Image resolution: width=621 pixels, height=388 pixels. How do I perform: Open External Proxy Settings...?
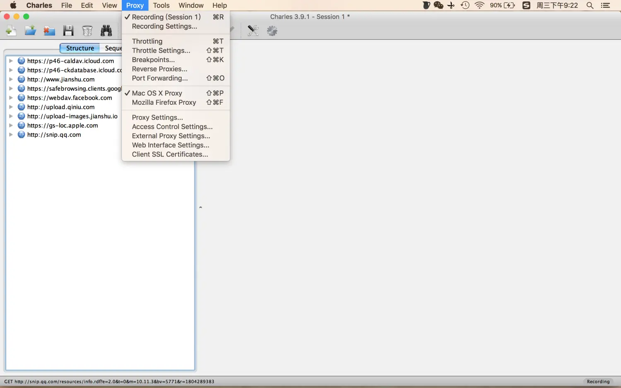(x=176, y=136)
